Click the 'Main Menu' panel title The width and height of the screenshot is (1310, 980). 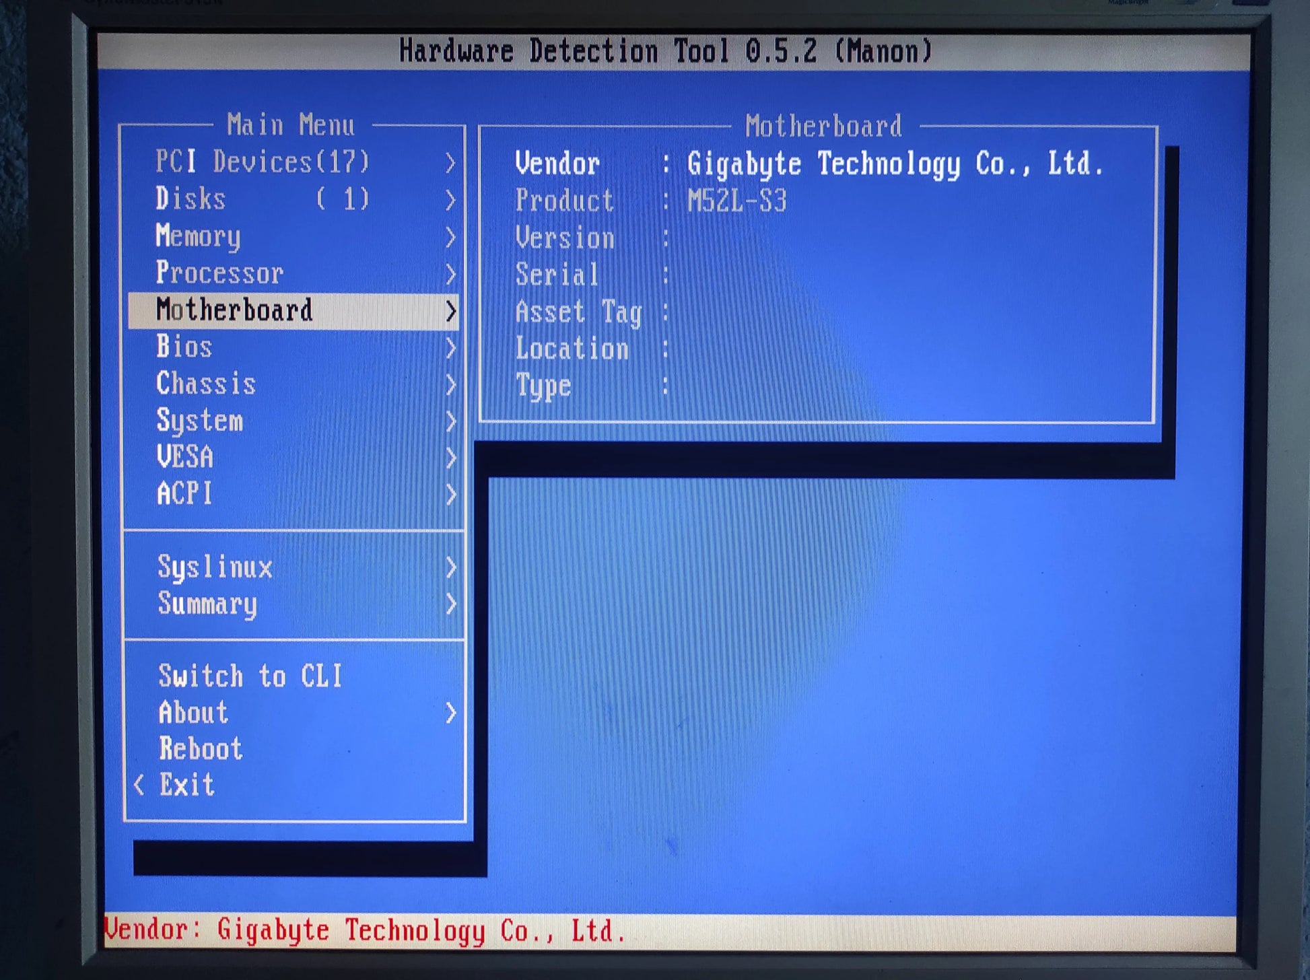[291, 125]
